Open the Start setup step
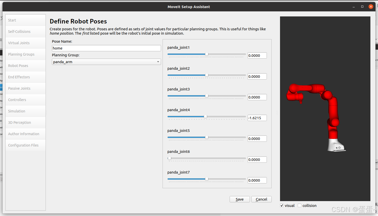Viewport: 378px width, 216px height. pyautogui.click(x=26, y=20)
